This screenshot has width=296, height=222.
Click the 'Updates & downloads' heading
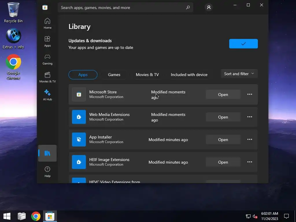coord(90,41)
